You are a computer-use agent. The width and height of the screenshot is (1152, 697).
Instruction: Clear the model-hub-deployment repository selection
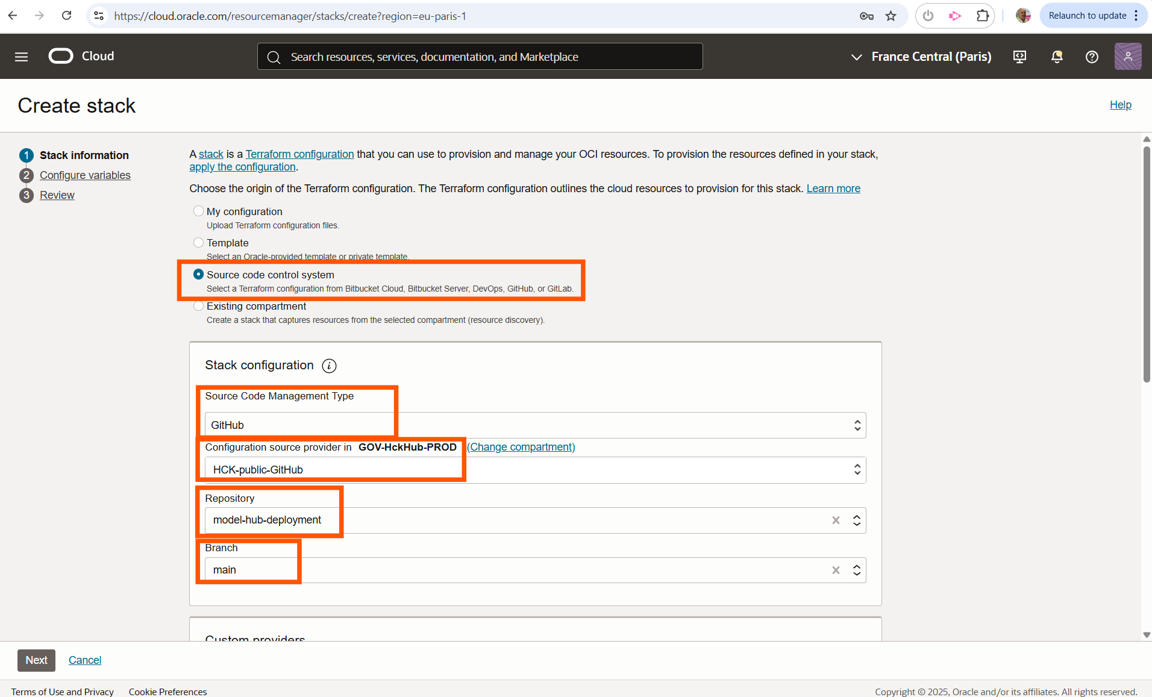point(835,520)
